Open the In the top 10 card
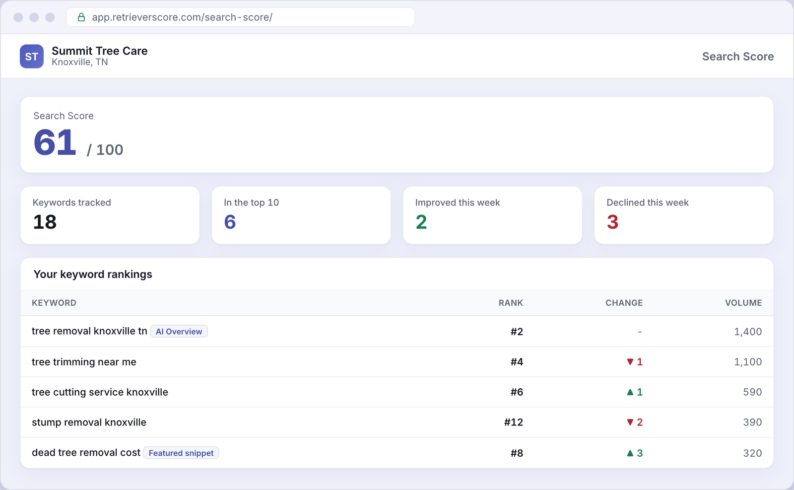The width and height of the screenshot is (794, 490). tap(301, 215)
